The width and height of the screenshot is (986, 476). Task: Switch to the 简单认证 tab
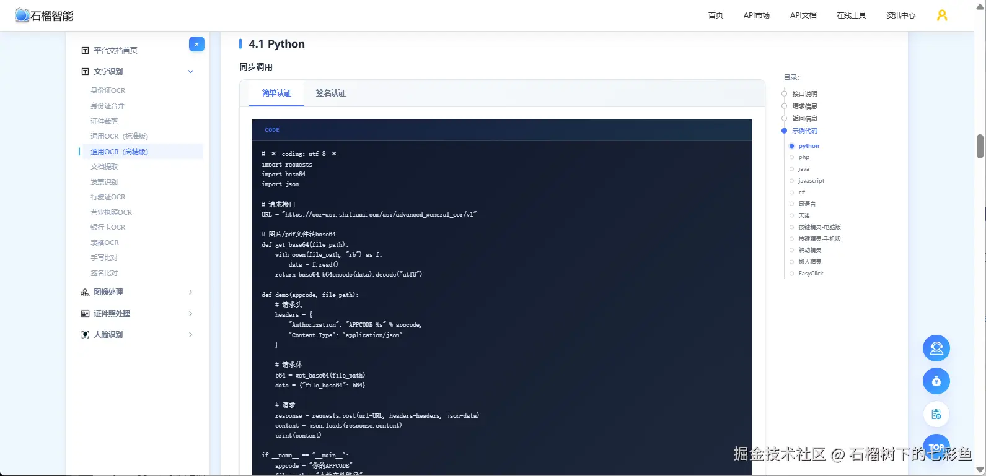pyautogui.click(x=276, y=93)
